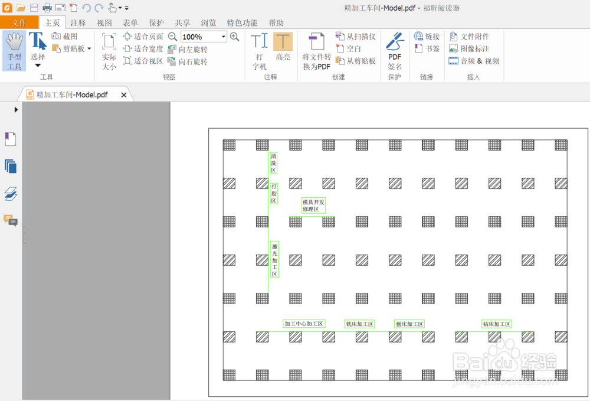Add a Bookmark (书签) from ribbon
Viewport: 590px width, 401px height.
(427, 48)
